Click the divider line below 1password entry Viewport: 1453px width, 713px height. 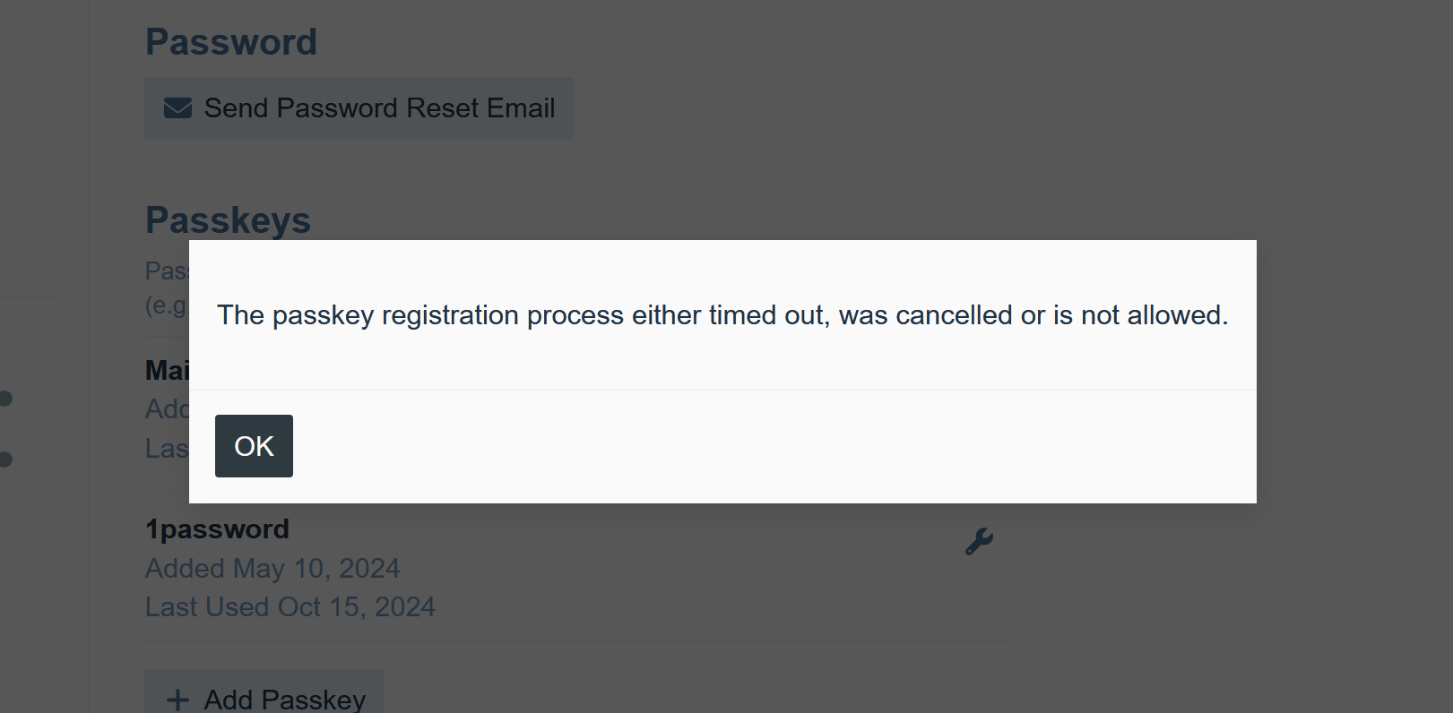578,640
